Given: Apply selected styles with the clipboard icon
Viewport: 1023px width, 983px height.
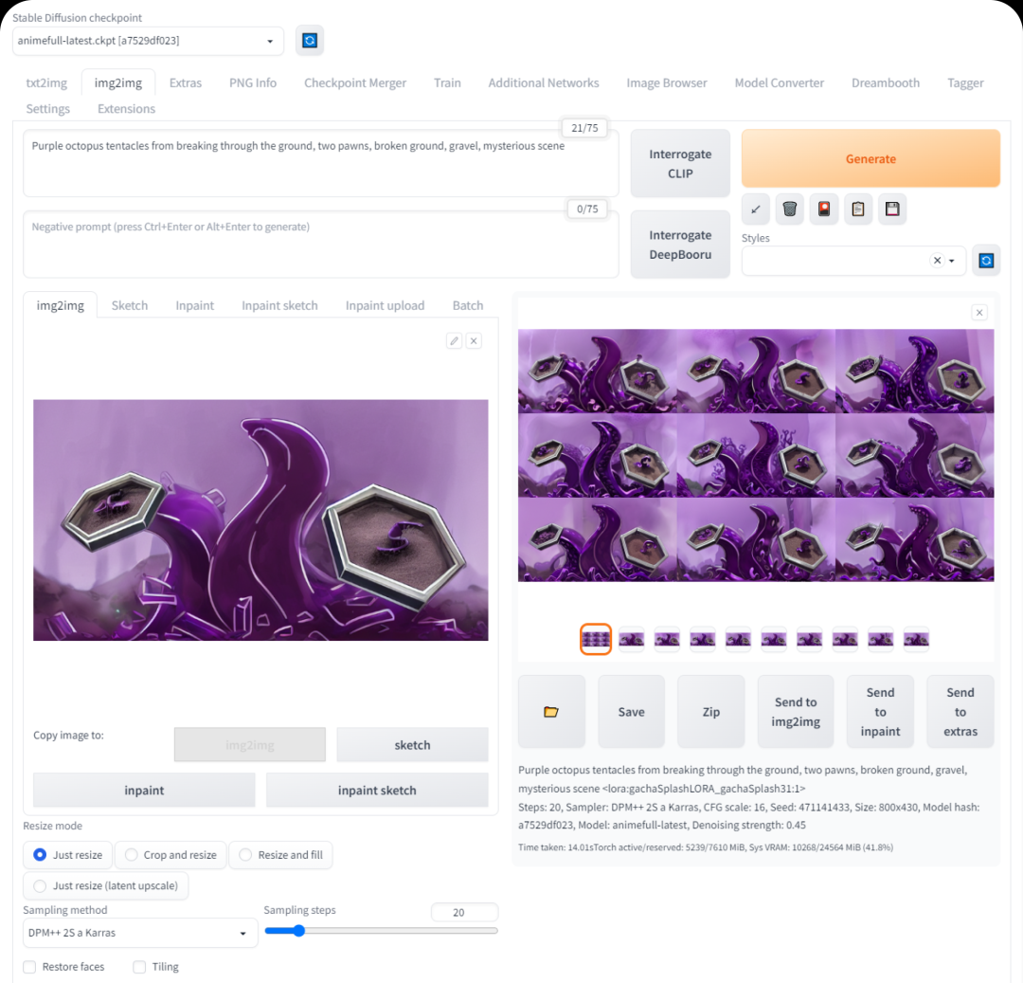Looking at the screenshot, I should pos(857,209).
